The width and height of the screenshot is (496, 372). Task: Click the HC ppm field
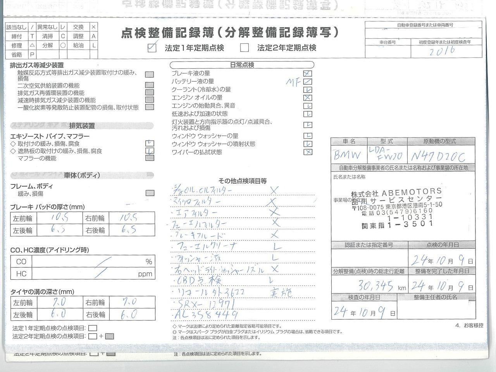point(93,274)
